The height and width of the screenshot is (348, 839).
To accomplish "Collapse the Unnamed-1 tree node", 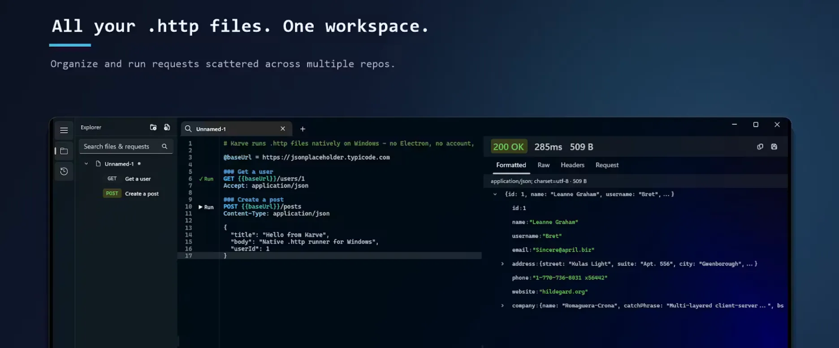I will click(x=86, y=164).
